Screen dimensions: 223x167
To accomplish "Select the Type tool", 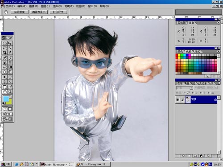I will 10,77.
